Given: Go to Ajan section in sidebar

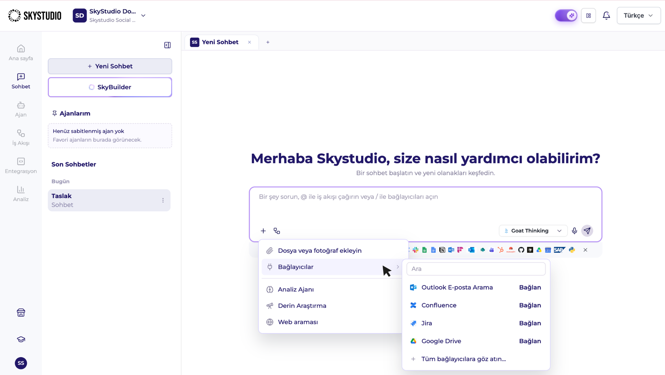Looking at the screenshot, I should [x=21, y=109].
